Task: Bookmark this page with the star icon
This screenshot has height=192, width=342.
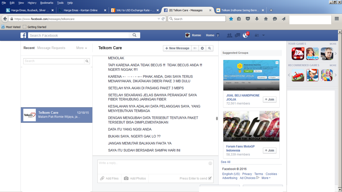Action: pyautogui.click(x=231, y=19)
